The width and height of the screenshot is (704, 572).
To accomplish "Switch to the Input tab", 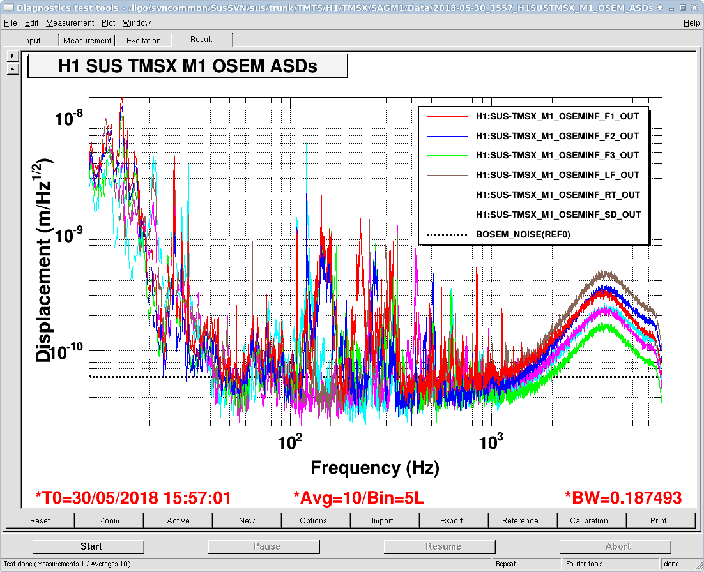I will coord(32,40).
